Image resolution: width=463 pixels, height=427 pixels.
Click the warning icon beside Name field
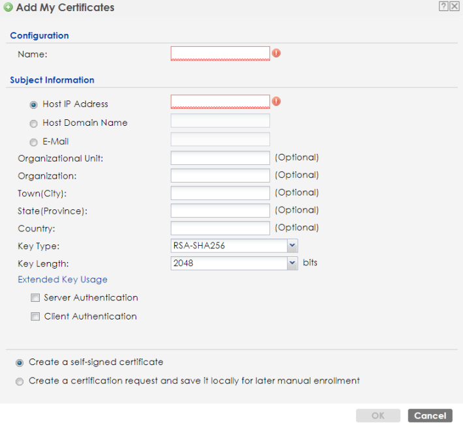[276, 53]
